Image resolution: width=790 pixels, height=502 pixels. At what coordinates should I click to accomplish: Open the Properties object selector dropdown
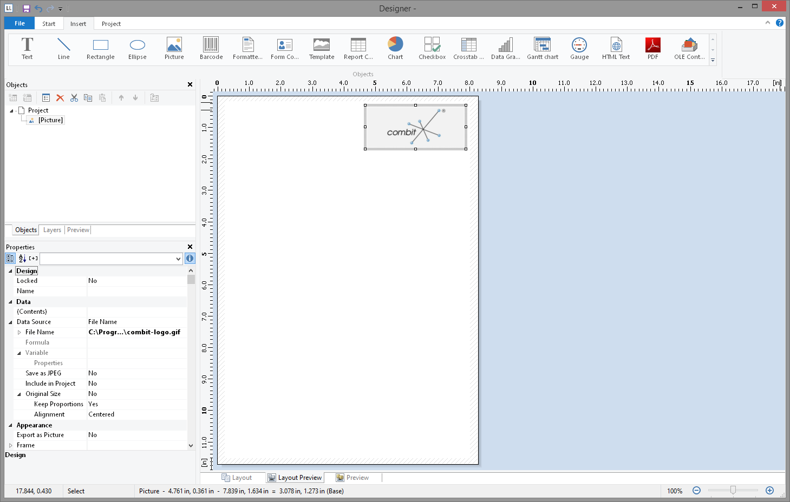[x=178, y=259]
